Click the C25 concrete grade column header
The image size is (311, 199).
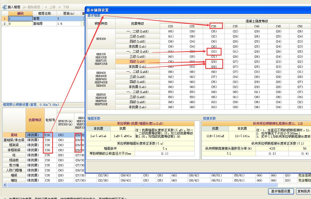point(192,26)
